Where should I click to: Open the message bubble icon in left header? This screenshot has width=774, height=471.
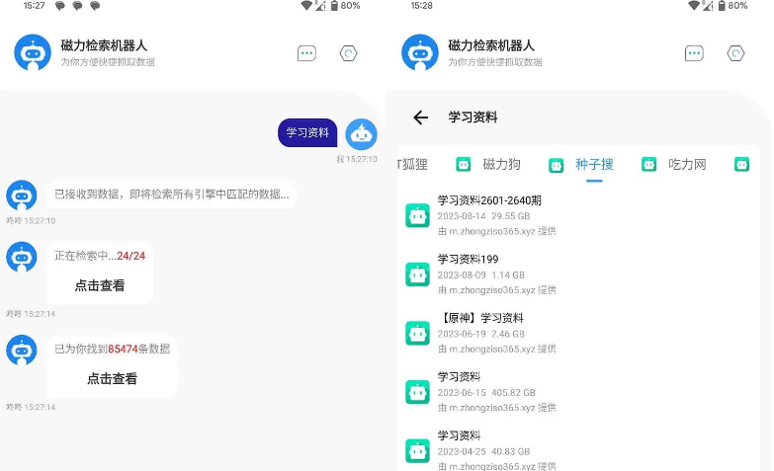(x=306, y=53)
